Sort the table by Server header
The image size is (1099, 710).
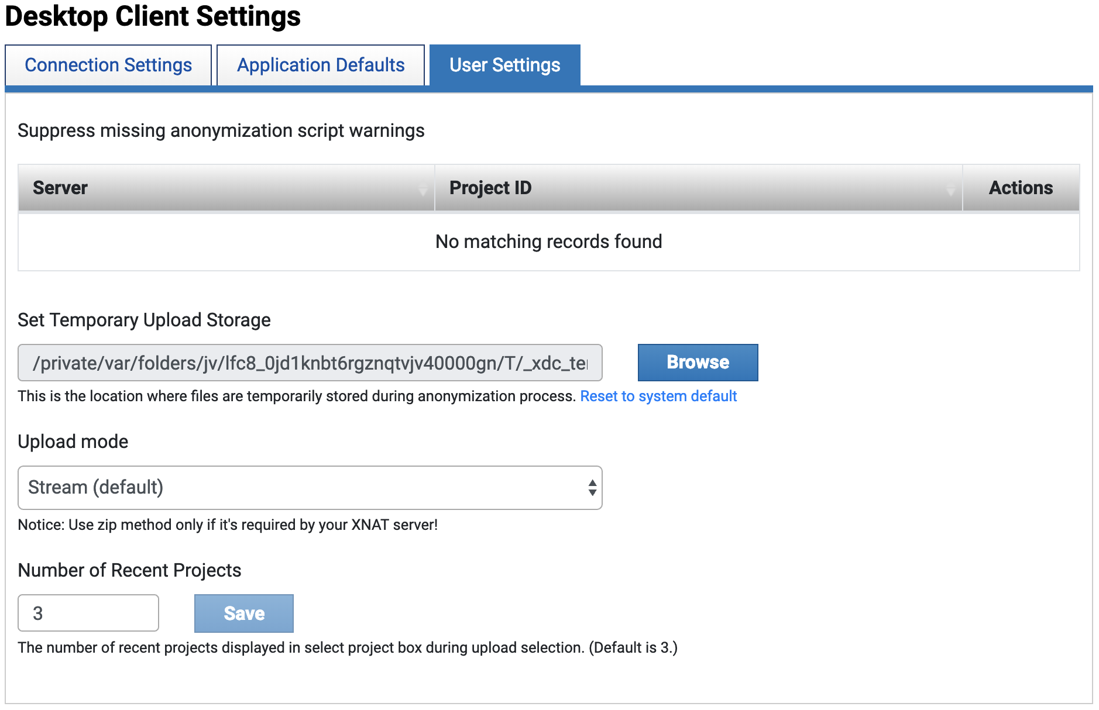pyautogui.click(x=60, y=188)
